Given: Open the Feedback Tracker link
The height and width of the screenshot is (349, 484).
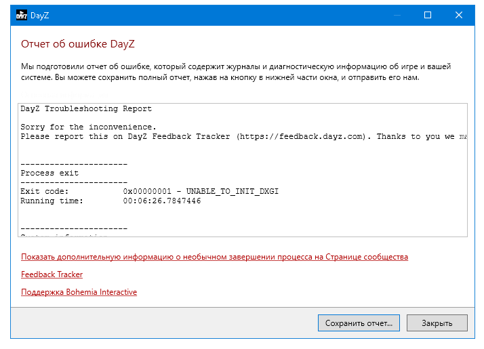Looking at the screenshot, I should 52,274.
